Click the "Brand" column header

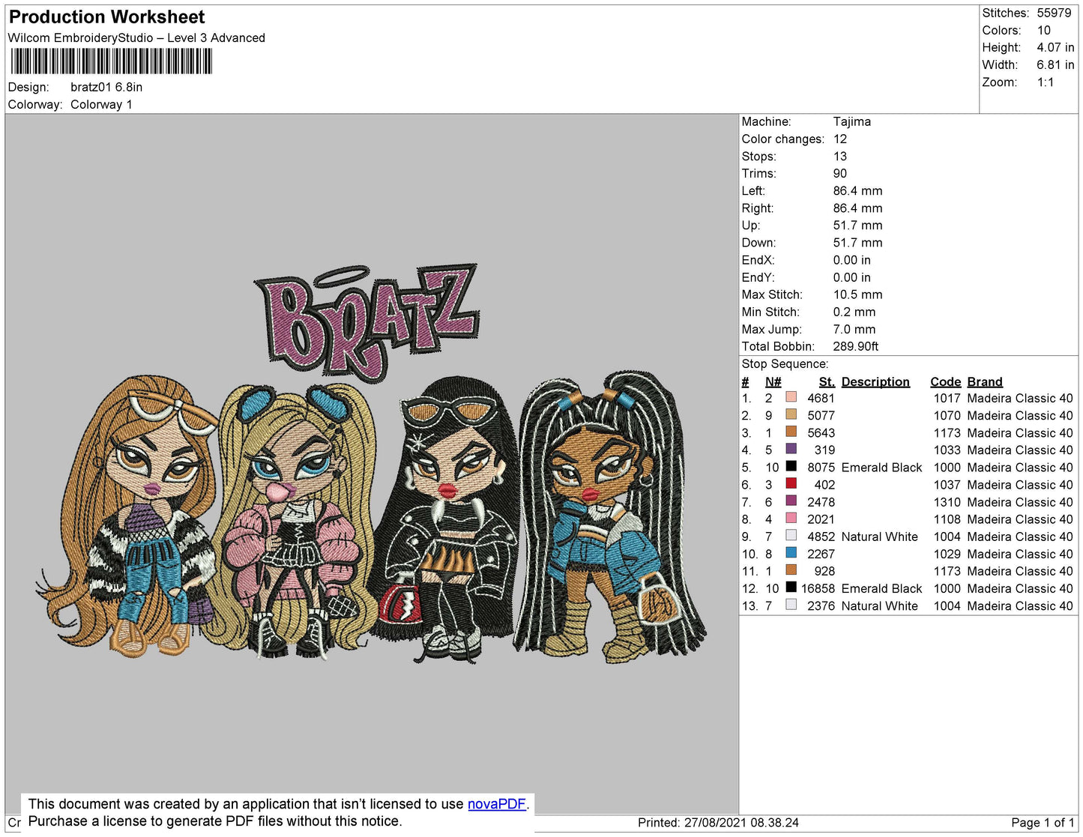tap(984, 381)
